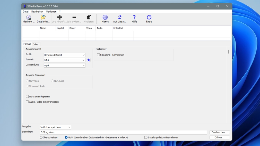Toggle Audio / Video synchronisation checkbox

pos(27,102)
